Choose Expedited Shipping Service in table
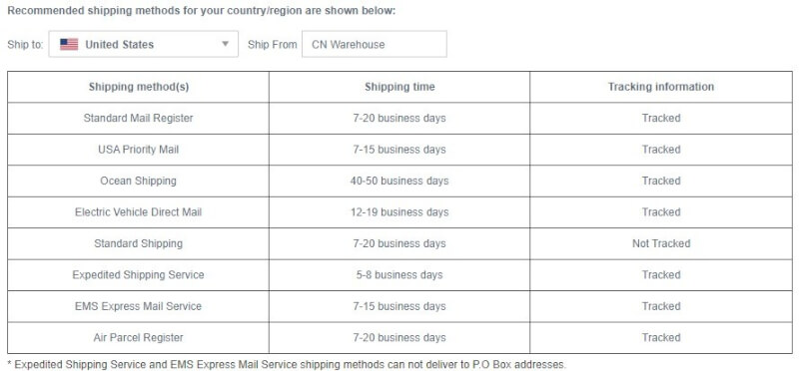This screenshot has width=799, height=371. pyautogui.click(x=138, y=275)
